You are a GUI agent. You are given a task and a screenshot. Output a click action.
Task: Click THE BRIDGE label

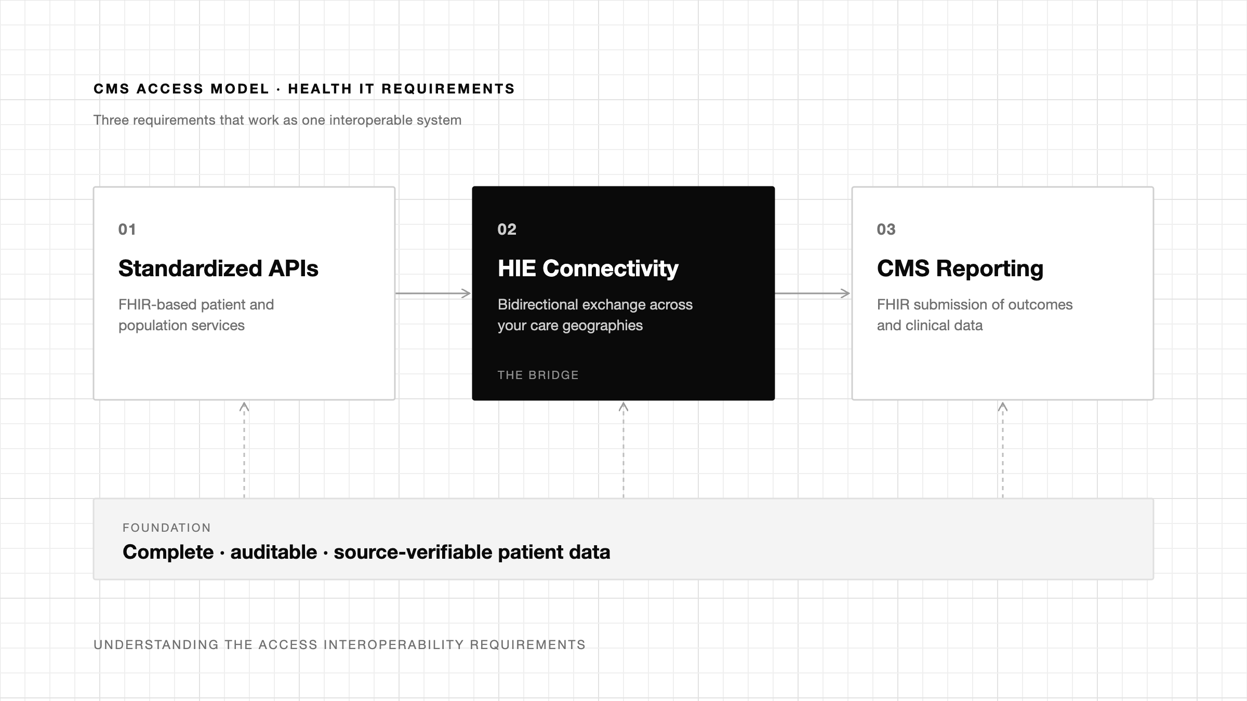click(538, 375)
